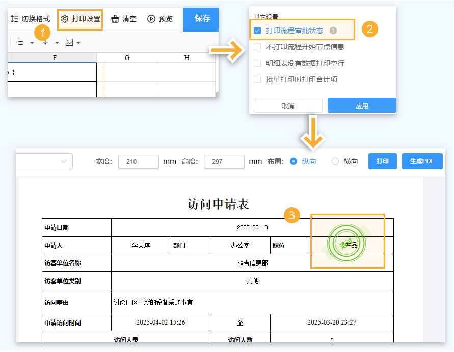Select 纵向 portrait layout radio

click(293, 161)
